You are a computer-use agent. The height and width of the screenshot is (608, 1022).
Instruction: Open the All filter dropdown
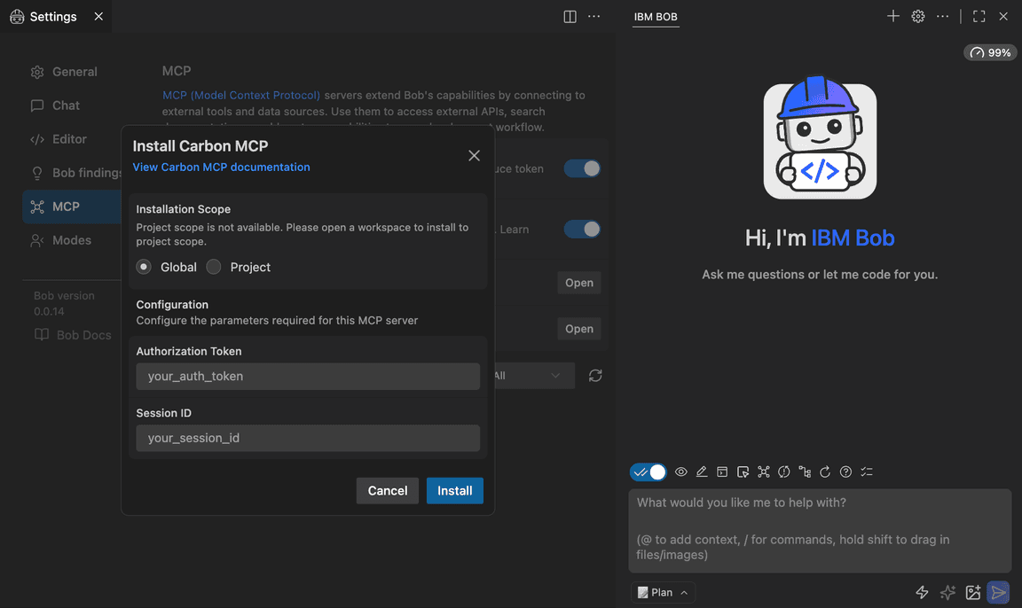pyautogui.click(x=532, y=375)
